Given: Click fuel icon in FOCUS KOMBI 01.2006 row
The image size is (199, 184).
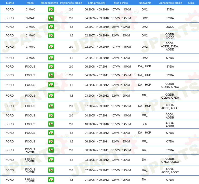Looking at the screenshot, I should tap(51, 179).
